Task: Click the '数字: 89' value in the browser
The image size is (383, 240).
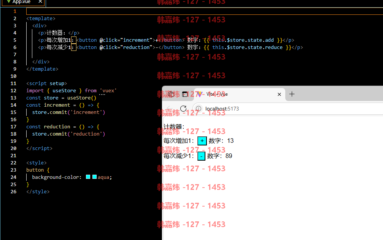Action: pos(219,156)
